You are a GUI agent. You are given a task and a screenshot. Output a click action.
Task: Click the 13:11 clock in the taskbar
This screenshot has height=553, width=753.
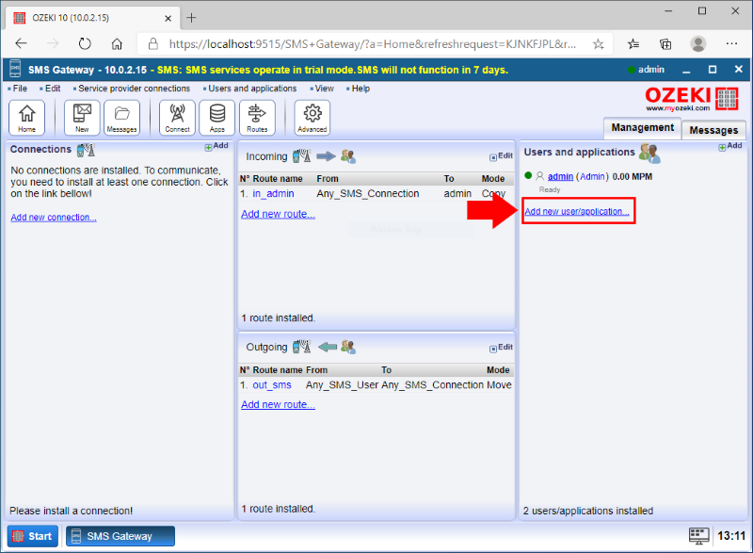[x=731, y=536]
